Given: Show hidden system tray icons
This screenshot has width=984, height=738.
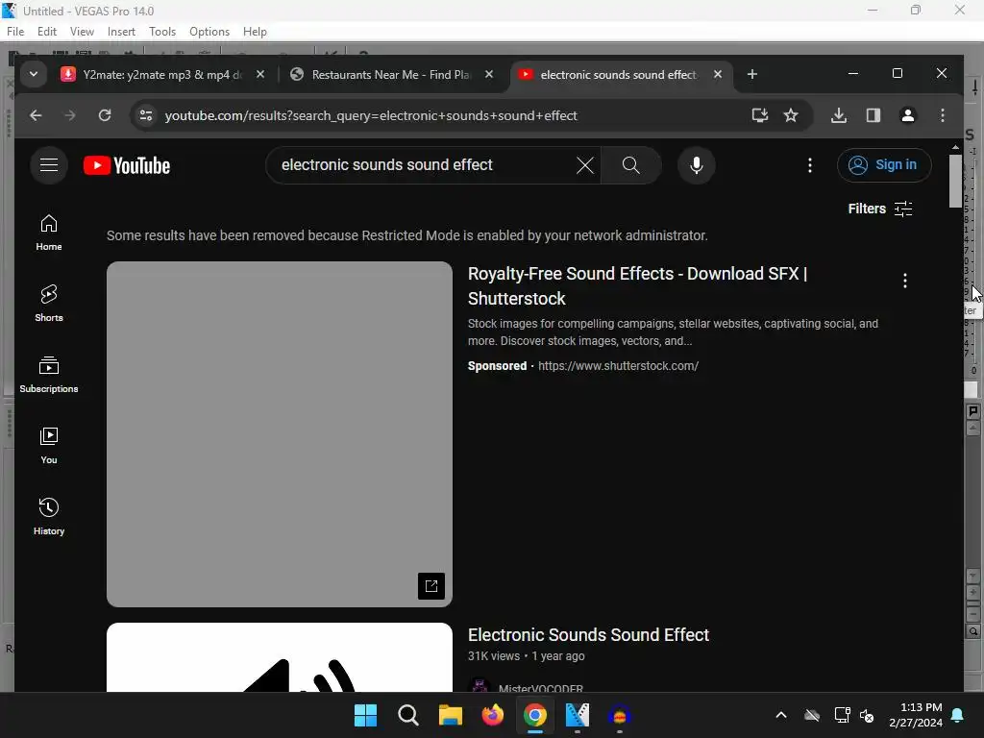Looking at the screenshot, I should [781, 715].
